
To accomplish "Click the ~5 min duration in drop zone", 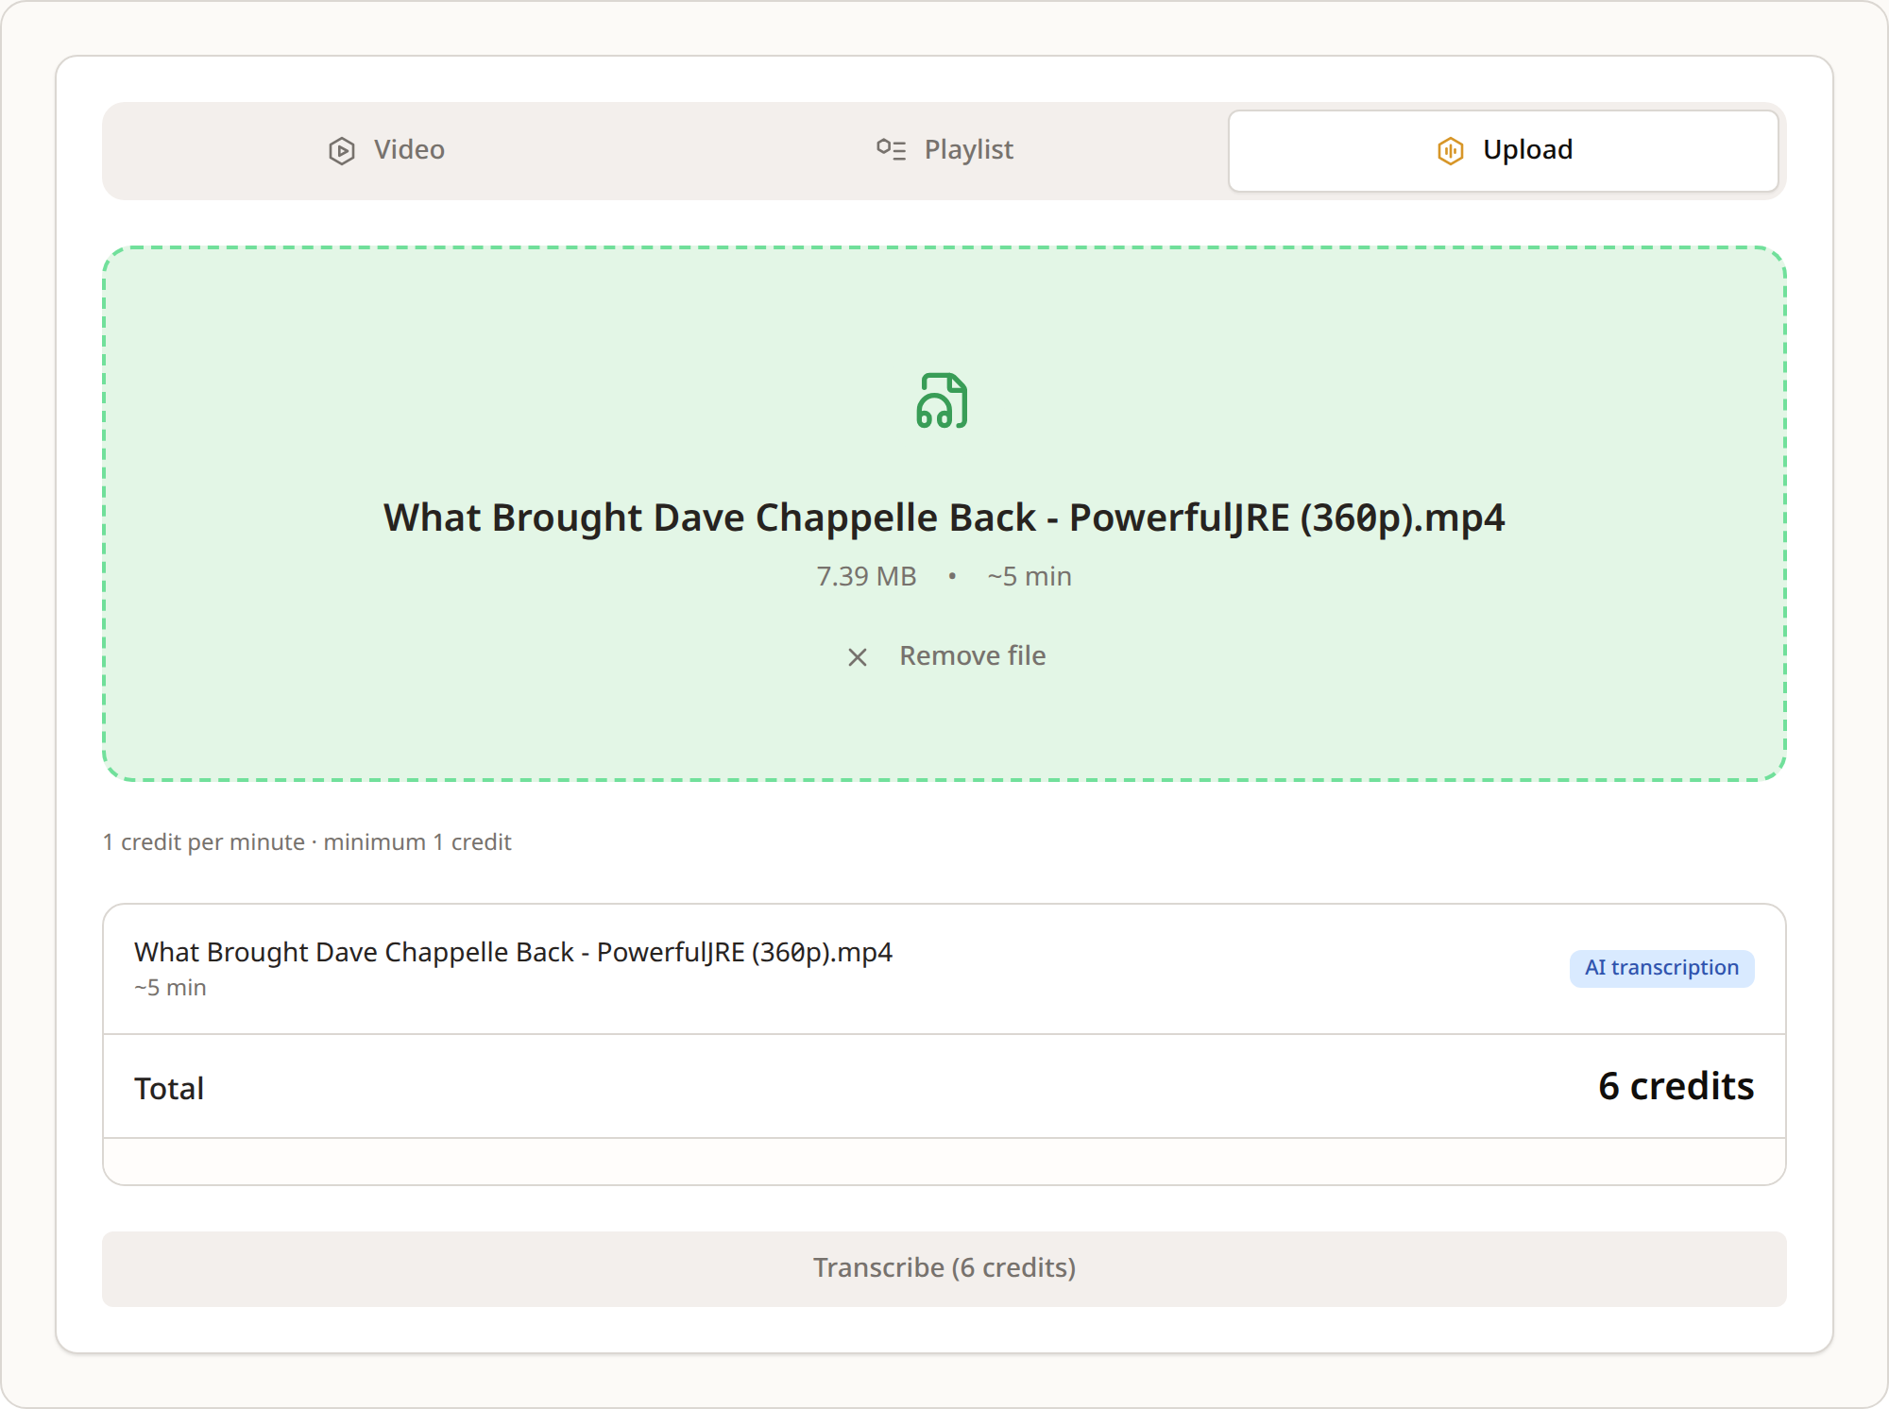I will [x=1030, y=576].
